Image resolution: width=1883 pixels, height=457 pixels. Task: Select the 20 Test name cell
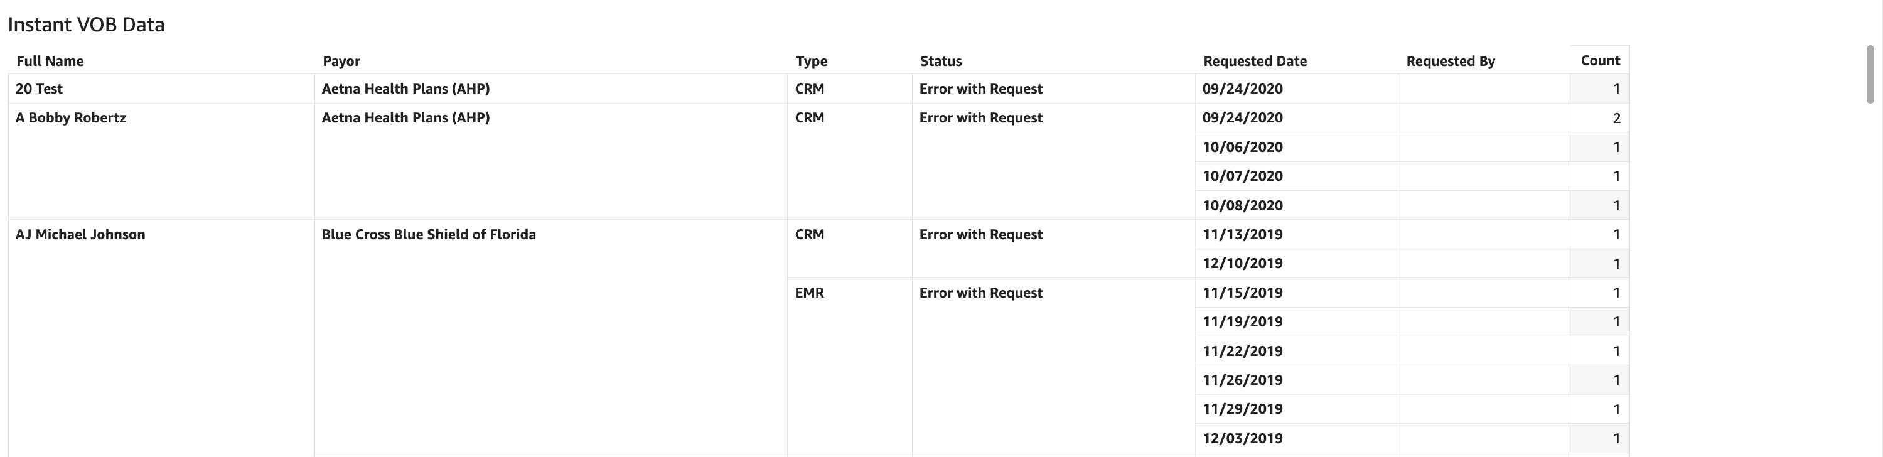[40, 89]
